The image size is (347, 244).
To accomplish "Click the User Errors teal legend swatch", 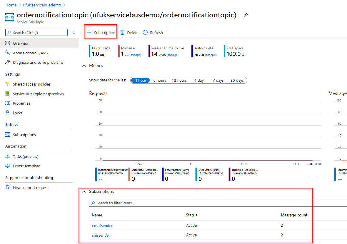I will coord(196,175).
